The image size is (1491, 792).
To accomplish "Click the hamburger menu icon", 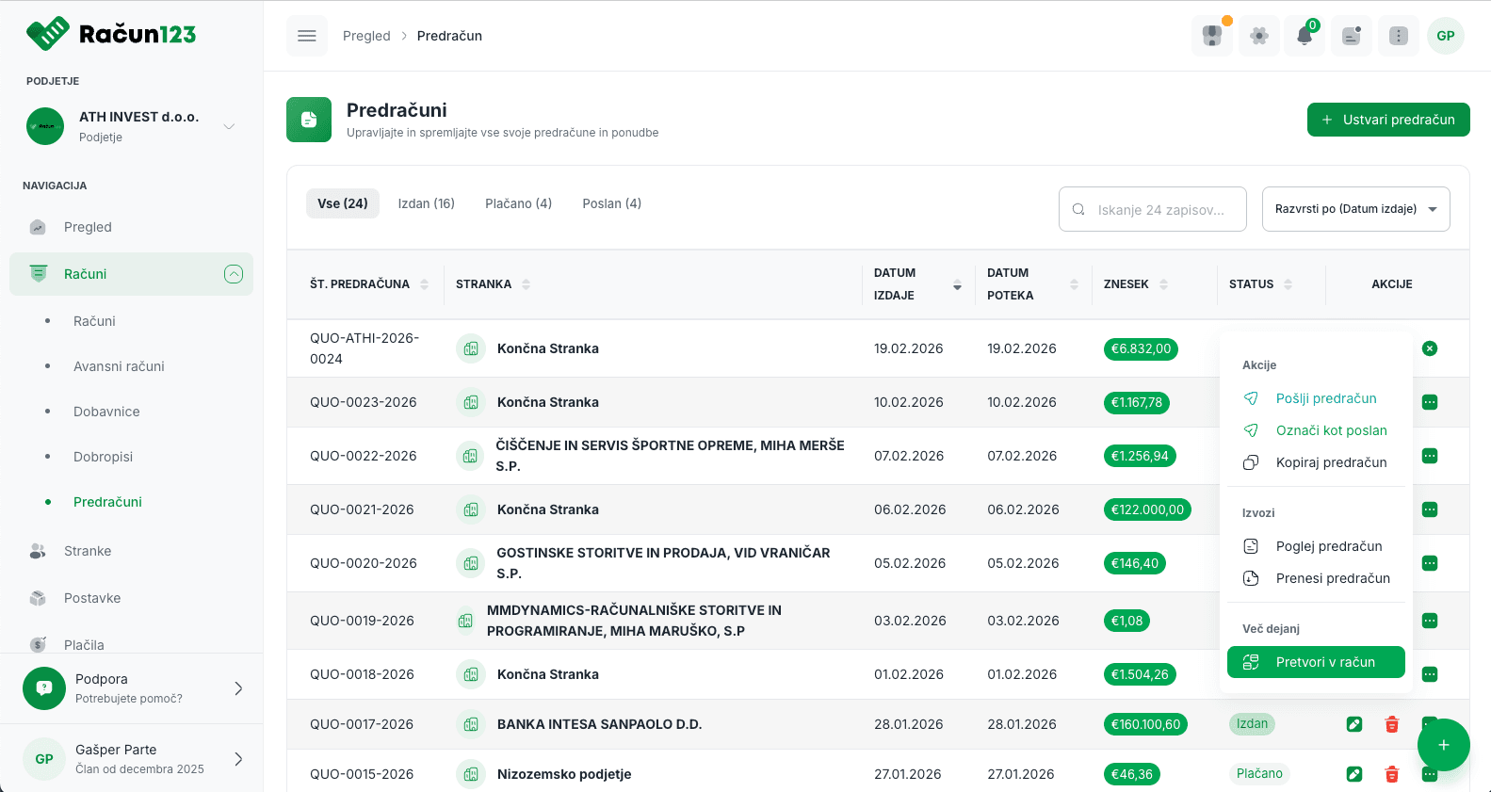I will pos(307,36).
